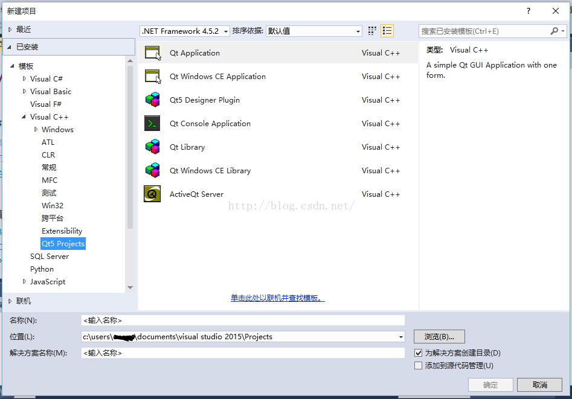Focus the 解决方案名称(M) input field

(x=243, y=353)
